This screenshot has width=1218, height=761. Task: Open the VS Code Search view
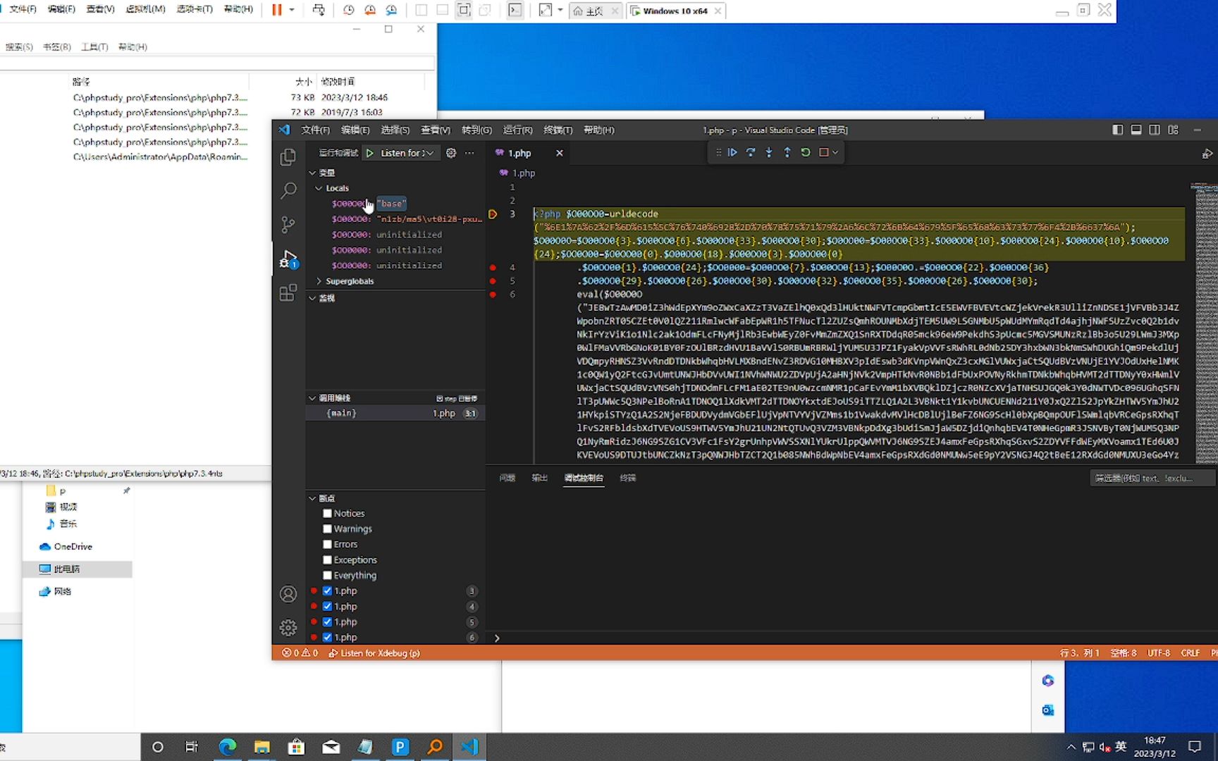pos(288,190)
